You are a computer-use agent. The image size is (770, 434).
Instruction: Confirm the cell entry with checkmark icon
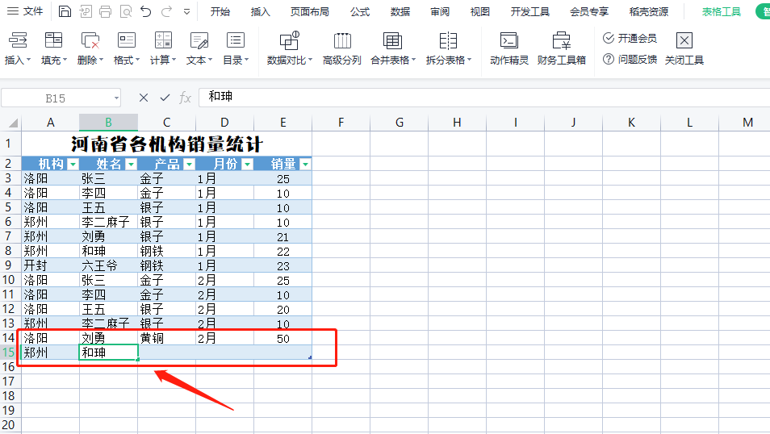tap(165, 98)
